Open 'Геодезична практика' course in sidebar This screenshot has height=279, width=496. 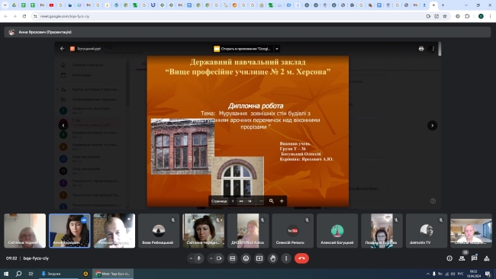(x=91, y=111)
